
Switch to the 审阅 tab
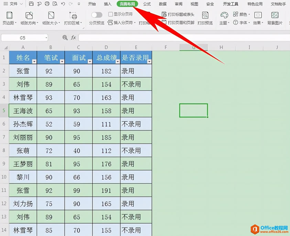point(179,4)
